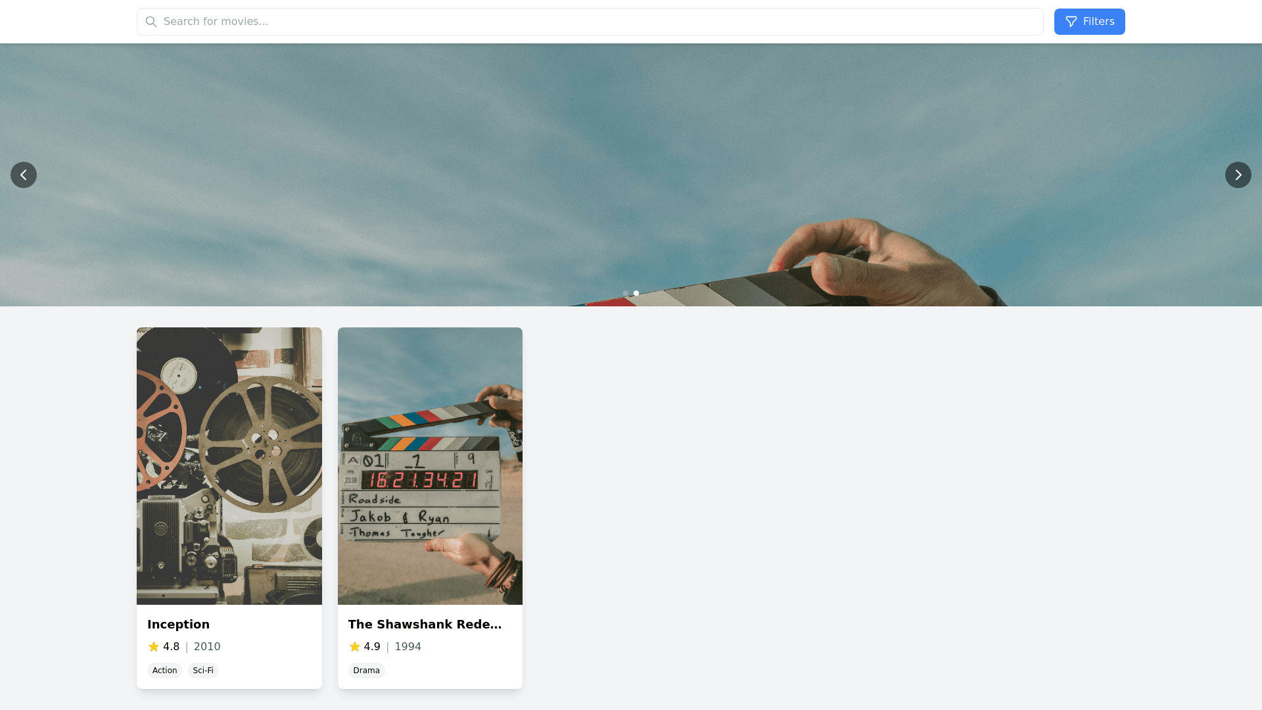Click the star icon beside 4.8 rating
Viewport: 1262px width, 710px height.
[154, 647]
